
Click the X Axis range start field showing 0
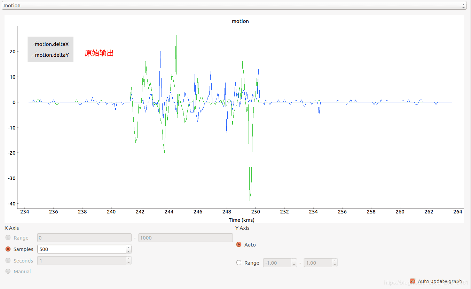pos(84,238)
